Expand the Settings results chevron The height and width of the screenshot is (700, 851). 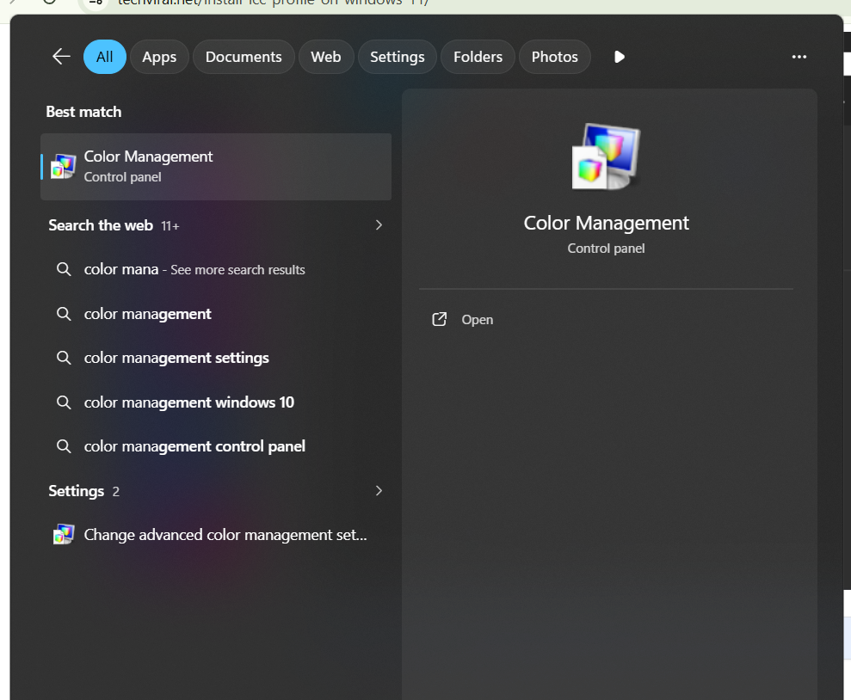[379, 491]
